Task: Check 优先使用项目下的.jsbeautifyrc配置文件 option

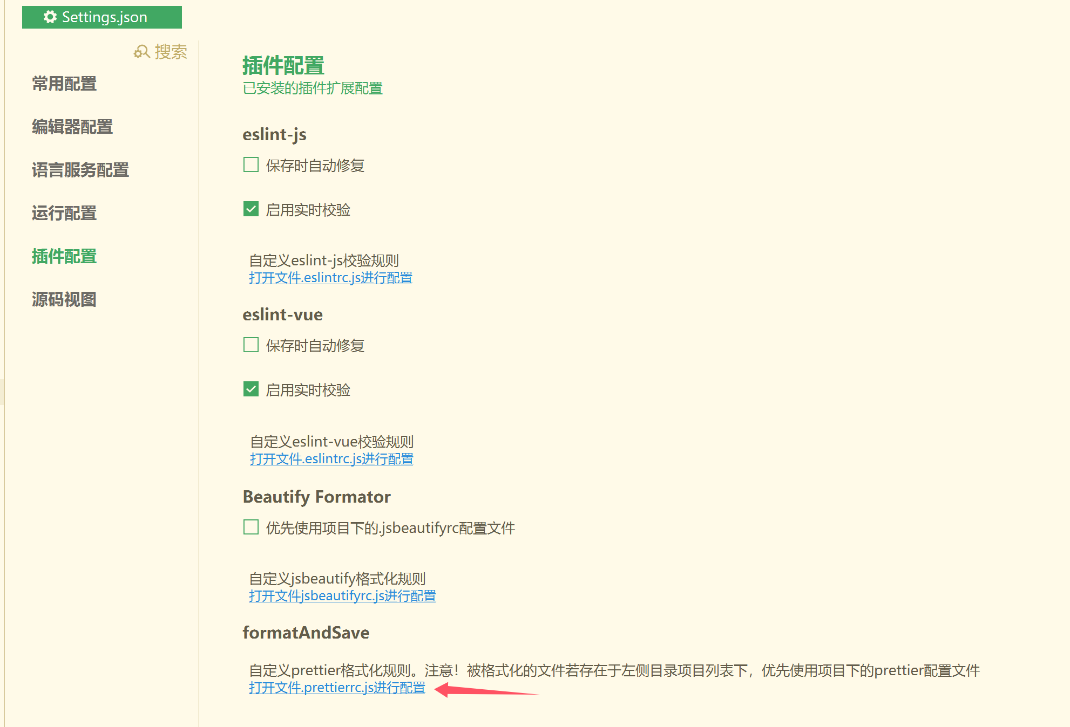Action: coord(251,527)
